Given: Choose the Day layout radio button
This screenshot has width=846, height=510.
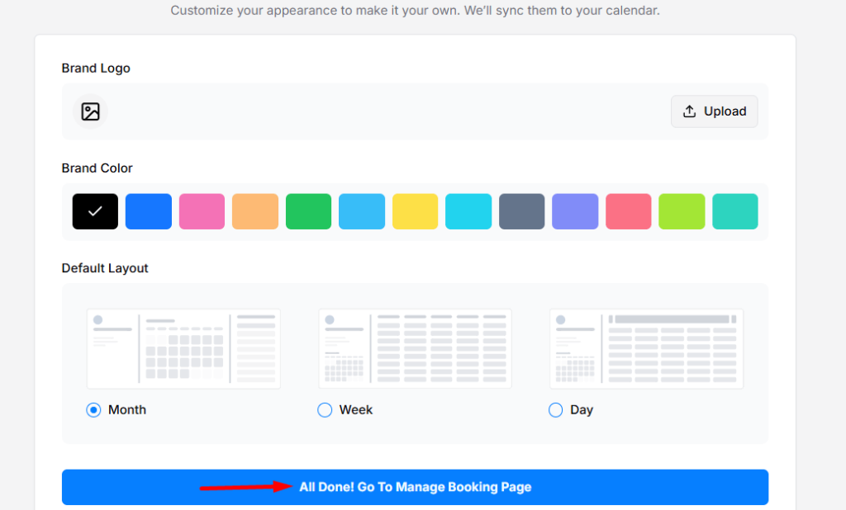Looking at the screenshot, I should [x=556, y=410].
